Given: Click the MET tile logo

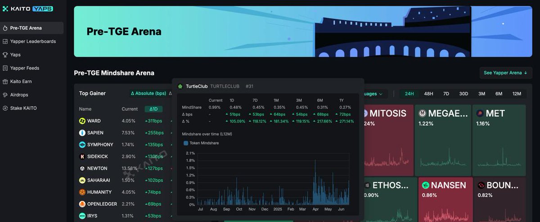Looking at the screenshot, I should tap(480, 113).
